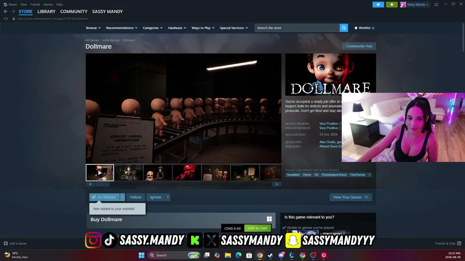Open the notifications bell
Image resolution: width=465 pixels, height=261 pixels.
tap(392, 5)
